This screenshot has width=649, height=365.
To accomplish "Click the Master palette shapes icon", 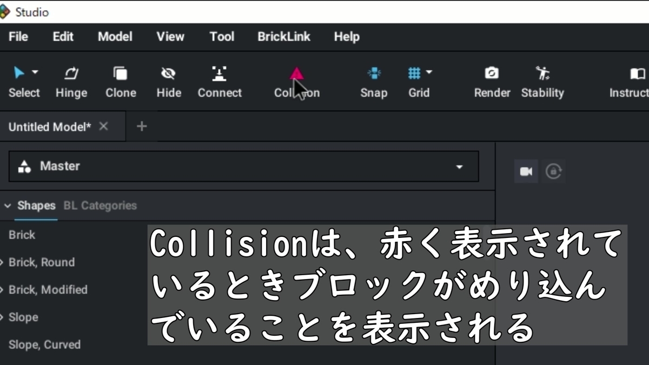I will coord(24,166).
